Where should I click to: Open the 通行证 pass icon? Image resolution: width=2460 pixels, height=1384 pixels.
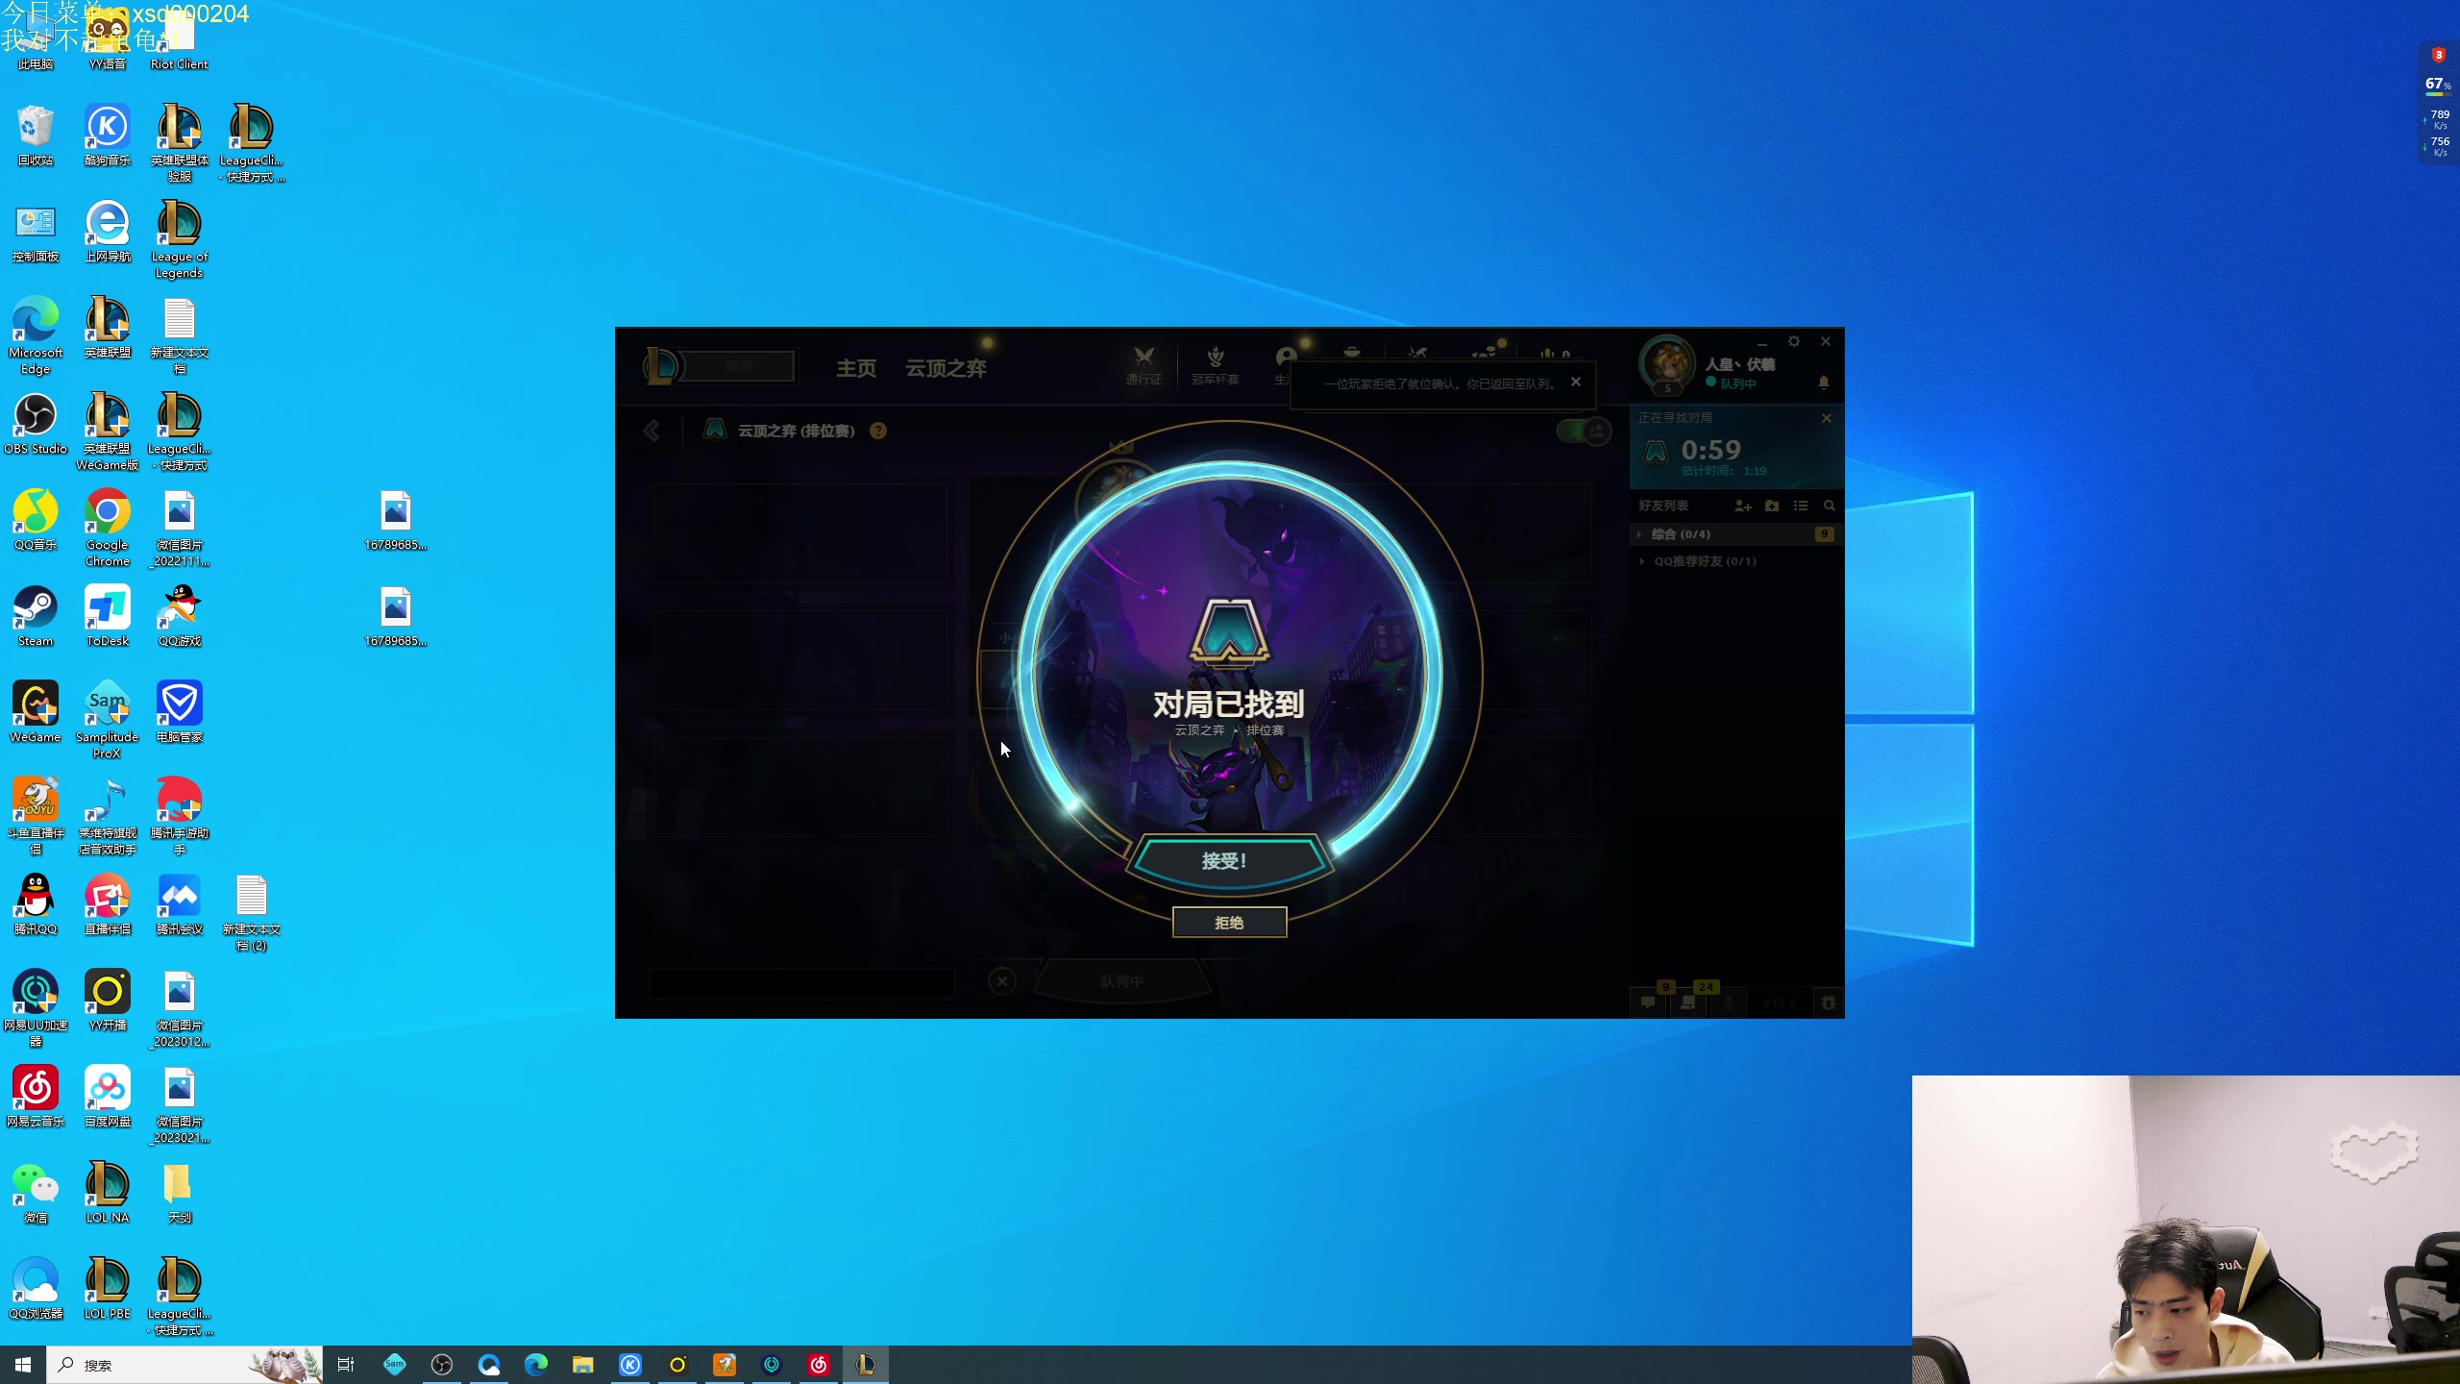(x=1144, y=365)
